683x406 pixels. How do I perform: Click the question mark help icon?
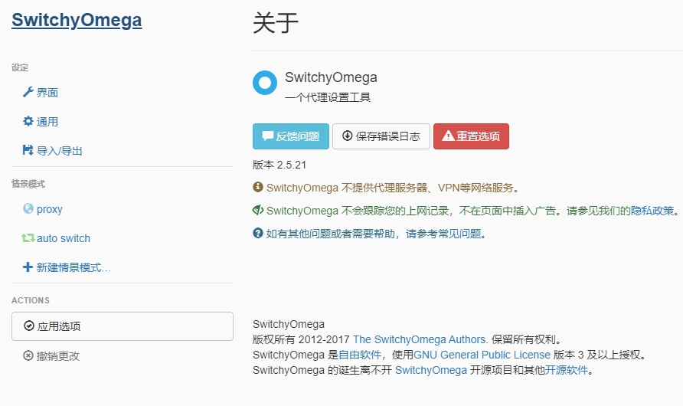click(258, 234)
